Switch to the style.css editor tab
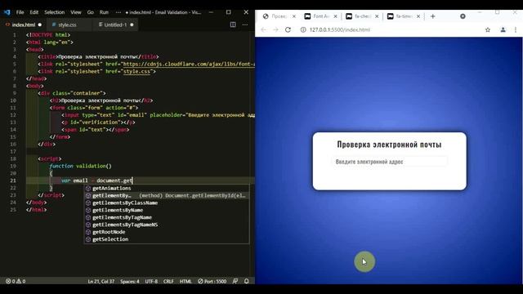 point(67,24)
